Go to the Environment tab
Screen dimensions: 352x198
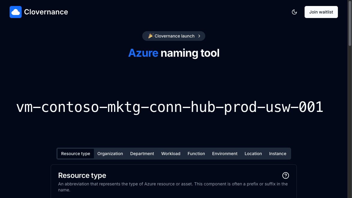click(x=225, y=154)
